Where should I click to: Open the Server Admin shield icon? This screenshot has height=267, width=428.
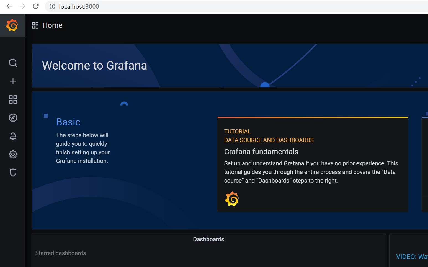click(13, 173)
